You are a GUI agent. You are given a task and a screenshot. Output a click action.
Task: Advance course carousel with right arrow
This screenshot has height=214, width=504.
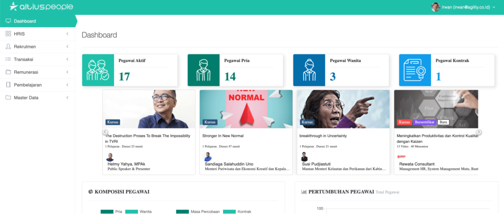pyautogui.click(x=478, y=132)
